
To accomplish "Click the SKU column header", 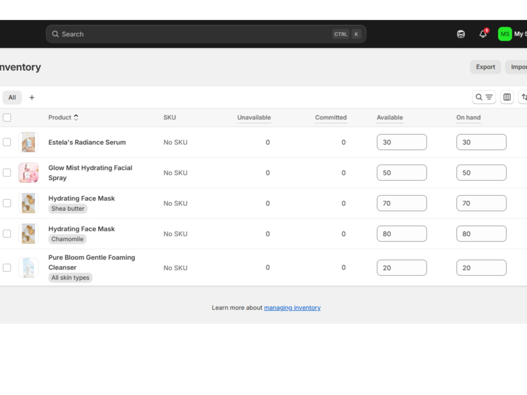I will point(170,117).
